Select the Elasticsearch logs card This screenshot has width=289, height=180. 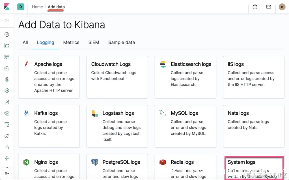click(x=185, y=77)
